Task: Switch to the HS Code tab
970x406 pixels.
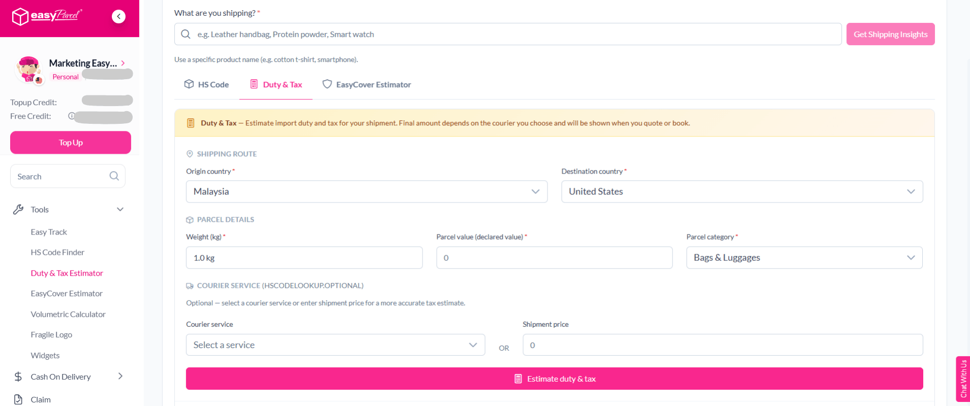Action: click(206, 84)
